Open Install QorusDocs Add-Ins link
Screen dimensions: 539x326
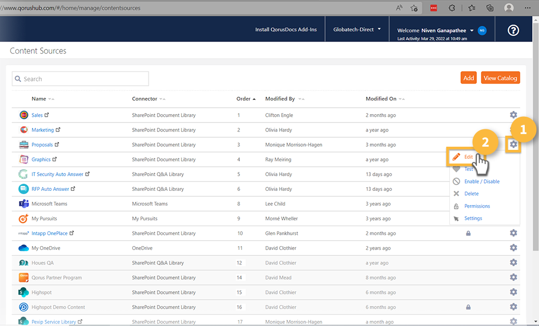pos(286,29)
